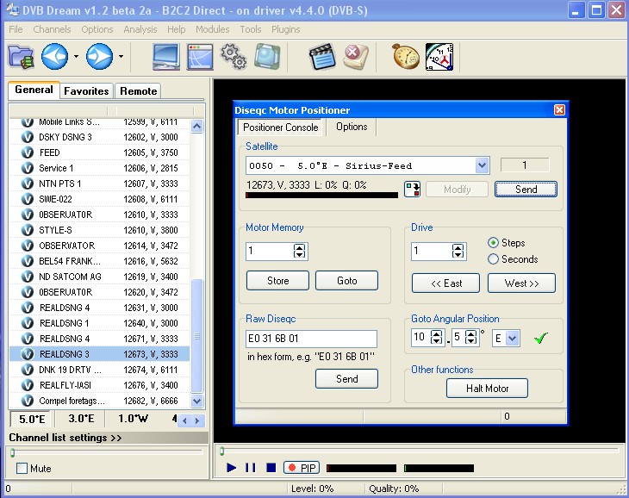
Task: Stop playback with the blue square button
Action: tap(271, 468)
